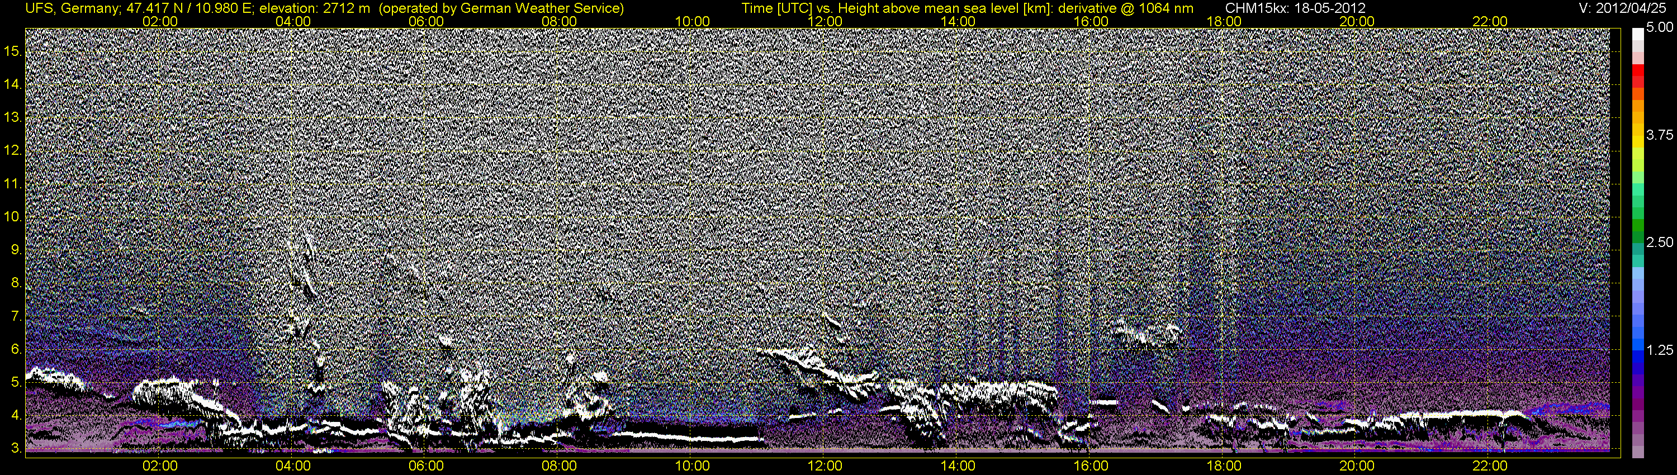This screenshot has height=475, width=1677.
Task: Click the '22:00' label on the upper time axis
Action: point(1490,21)
